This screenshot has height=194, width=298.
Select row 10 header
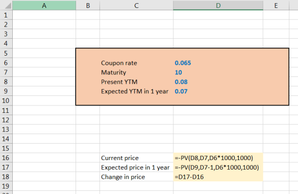(x=6, y=101)
